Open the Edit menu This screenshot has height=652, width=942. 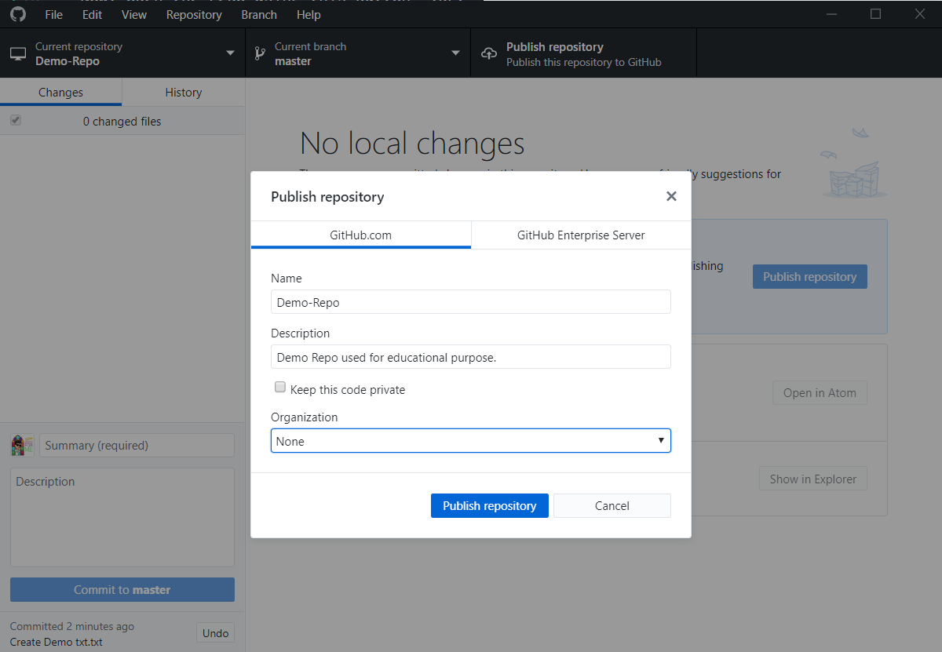92,14
